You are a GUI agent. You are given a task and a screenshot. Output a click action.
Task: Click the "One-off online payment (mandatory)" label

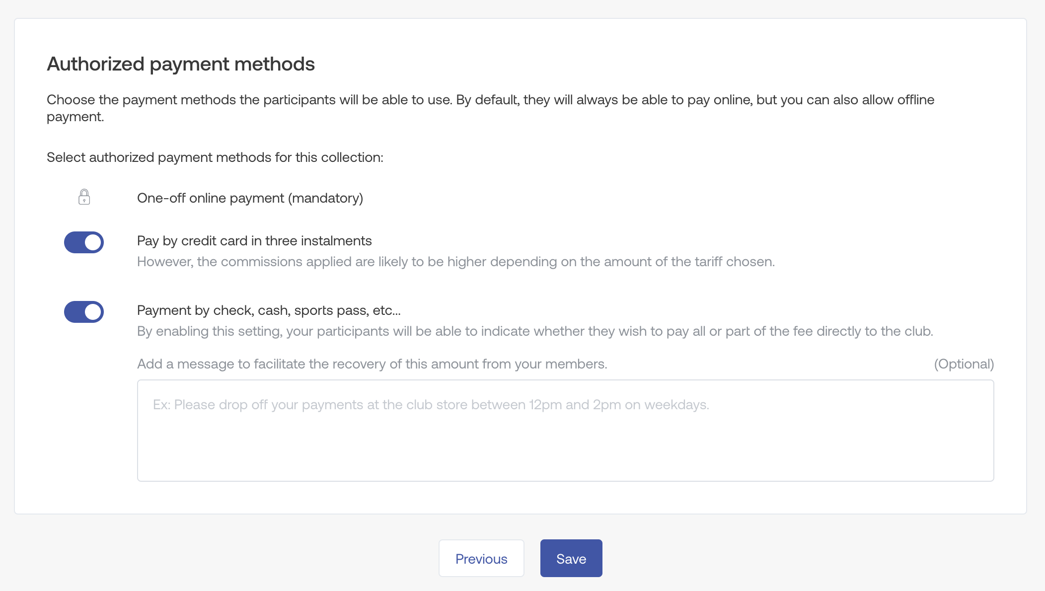[x=250, y=198]
